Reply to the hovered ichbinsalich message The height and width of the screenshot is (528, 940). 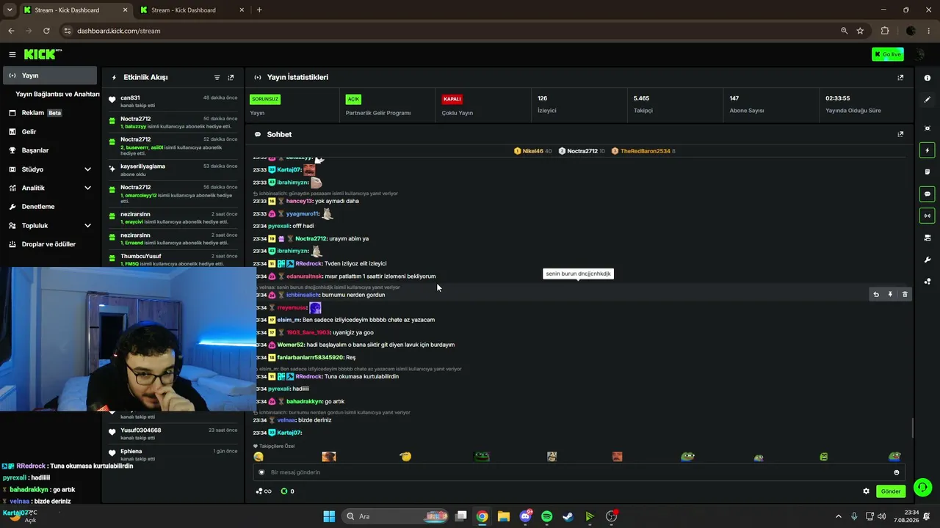tap(875, 294)
